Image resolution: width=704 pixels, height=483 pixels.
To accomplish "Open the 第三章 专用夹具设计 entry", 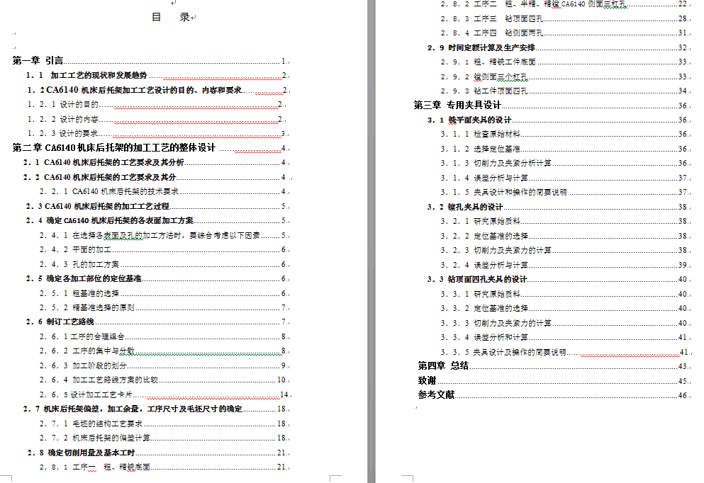I will (552, 106).
